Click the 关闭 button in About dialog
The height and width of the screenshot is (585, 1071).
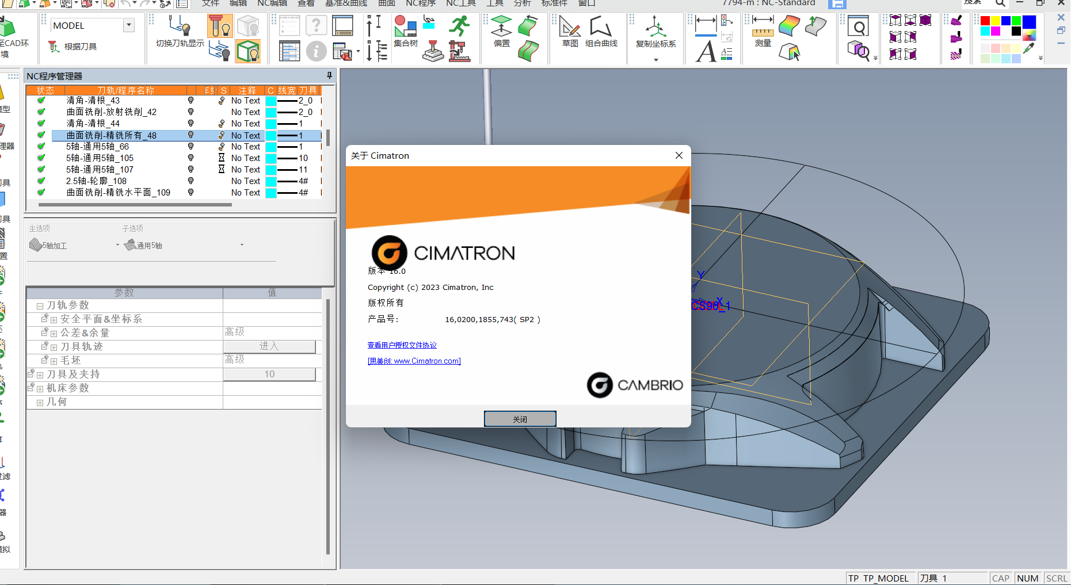[x=520, y=419]
